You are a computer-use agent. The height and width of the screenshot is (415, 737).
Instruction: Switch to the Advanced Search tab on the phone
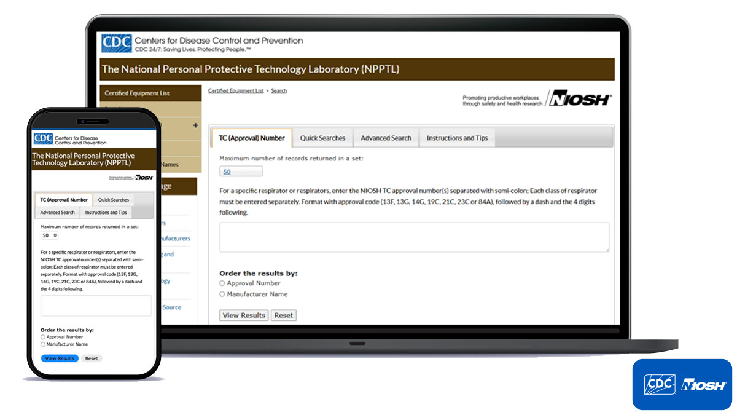[x=58, y=212]
